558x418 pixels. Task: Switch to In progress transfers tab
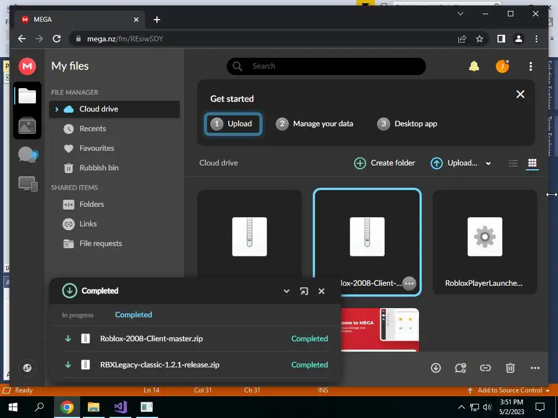pos(77,315)
